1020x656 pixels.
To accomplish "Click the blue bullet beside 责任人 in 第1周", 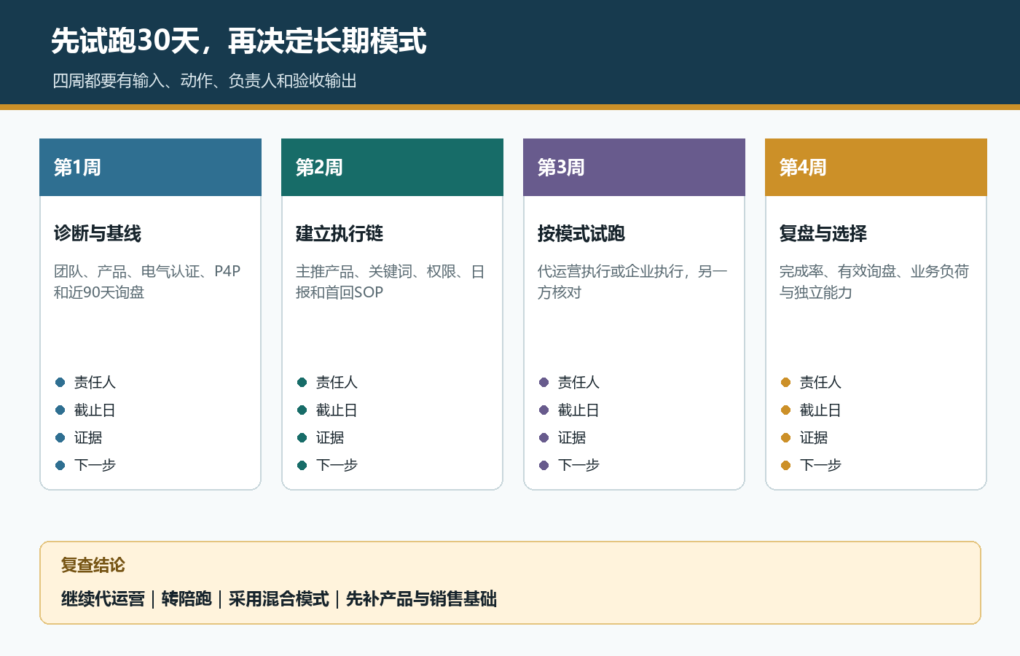I will click(60, 383).
